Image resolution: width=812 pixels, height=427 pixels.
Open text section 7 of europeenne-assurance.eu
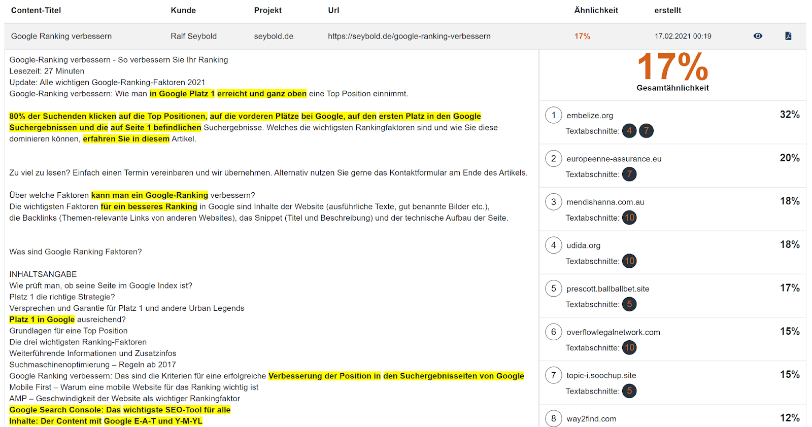629,174
